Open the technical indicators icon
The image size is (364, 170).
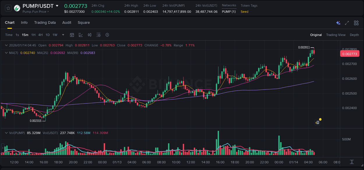[x=89, y=35]
